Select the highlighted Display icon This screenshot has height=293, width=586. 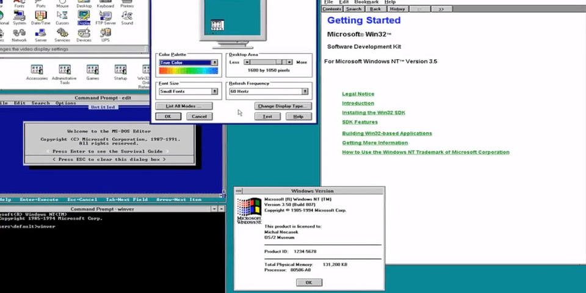[84, 18]
